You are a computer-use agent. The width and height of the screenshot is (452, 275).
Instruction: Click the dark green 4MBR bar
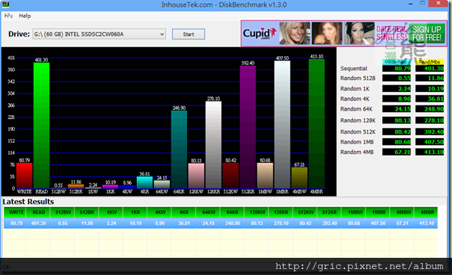coord(317,124)
